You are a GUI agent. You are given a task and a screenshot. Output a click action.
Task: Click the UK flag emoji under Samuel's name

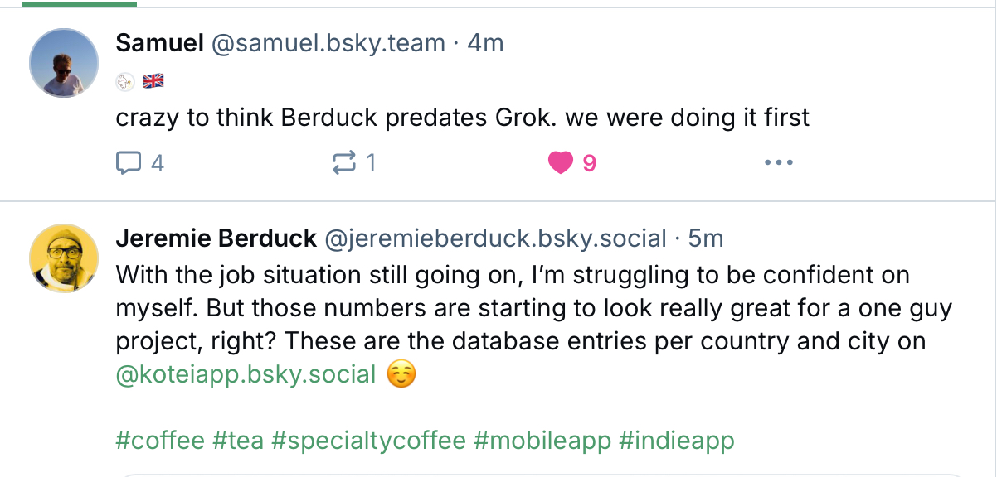tap(153, 81)
